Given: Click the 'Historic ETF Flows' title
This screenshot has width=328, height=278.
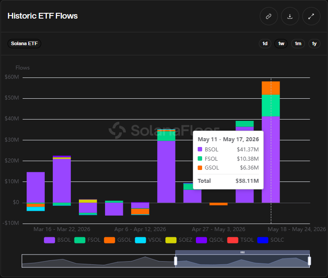Looking at the screenshot, I should coord(43,16).
